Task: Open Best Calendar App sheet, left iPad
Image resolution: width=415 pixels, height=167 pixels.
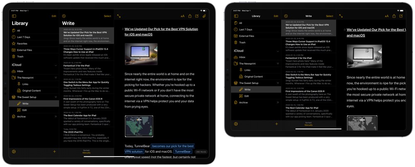Action: click(x=87, y=119)
